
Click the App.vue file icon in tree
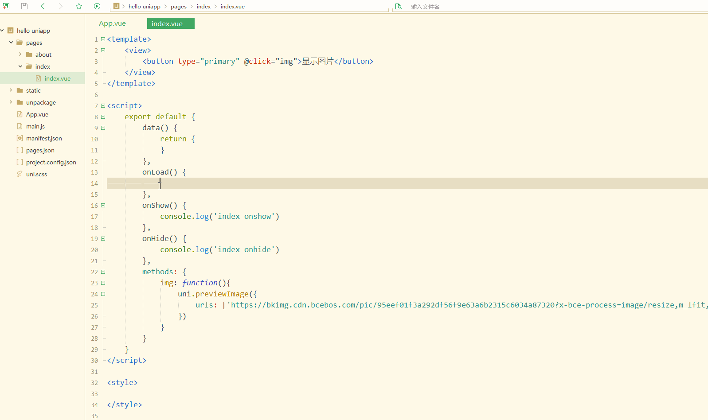click(20, 114)
